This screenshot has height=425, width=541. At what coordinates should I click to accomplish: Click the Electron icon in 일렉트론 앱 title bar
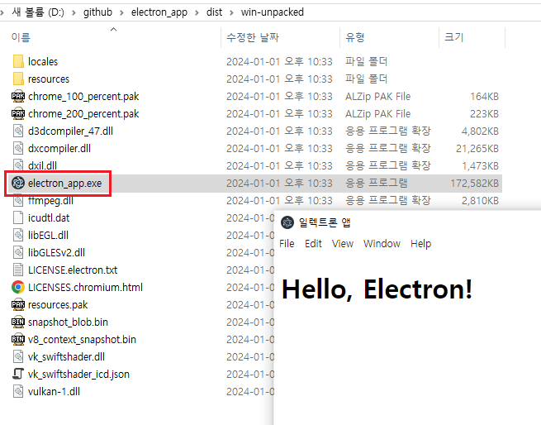pyautogui.click(x=287, y=222)
